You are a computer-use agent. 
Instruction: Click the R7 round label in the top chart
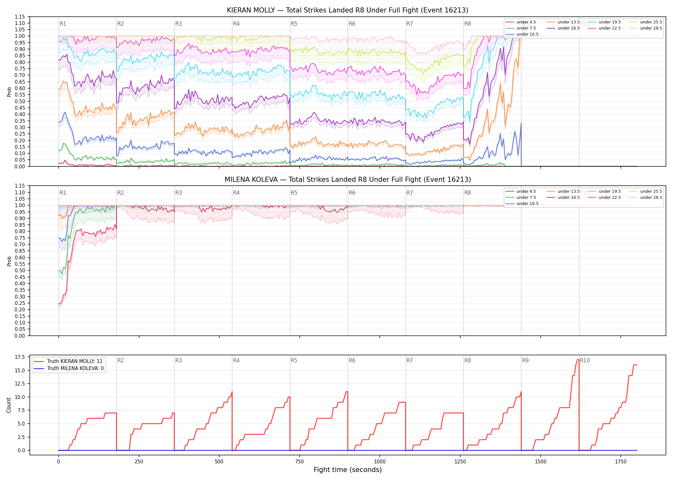[x=410, y=24]
